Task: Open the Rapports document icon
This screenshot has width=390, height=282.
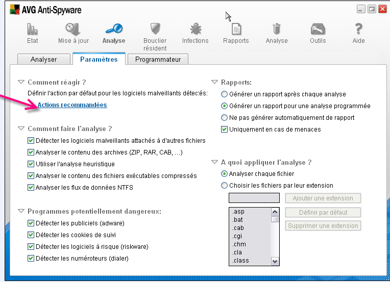Action: tap(236, 30)
